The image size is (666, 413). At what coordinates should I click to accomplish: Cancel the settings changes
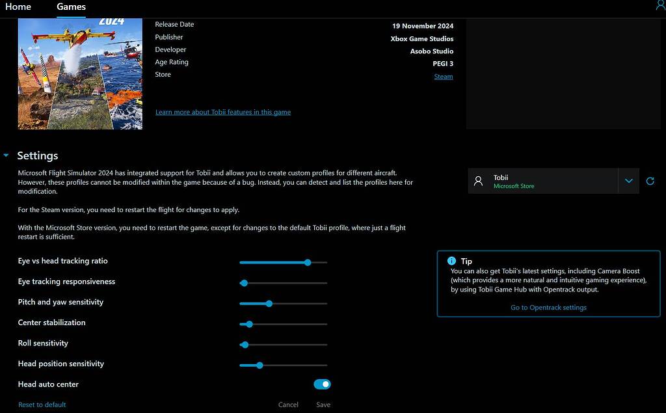[x=288, y=404]
